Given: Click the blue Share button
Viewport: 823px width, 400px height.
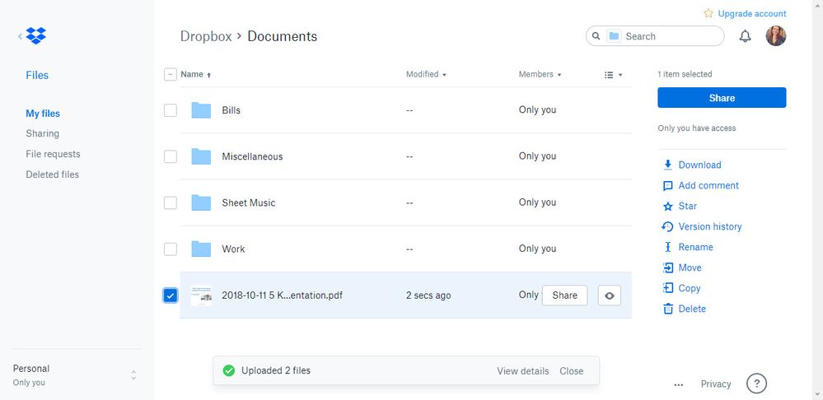Looking at the screenshot, I should [721, 98].
